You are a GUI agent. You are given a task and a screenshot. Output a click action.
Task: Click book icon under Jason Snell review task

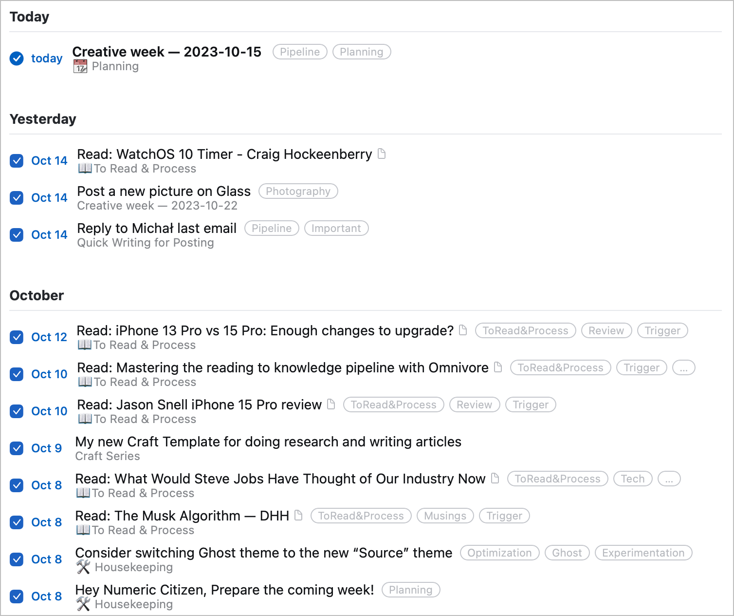85,419
